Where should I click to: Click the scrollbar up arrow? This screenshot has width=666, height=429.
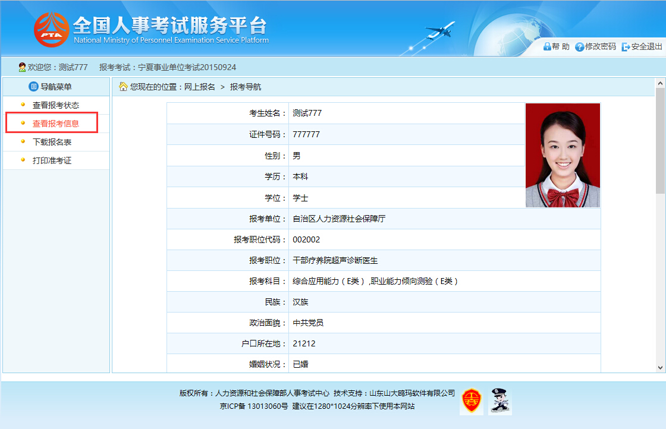(x=660, y=83)
